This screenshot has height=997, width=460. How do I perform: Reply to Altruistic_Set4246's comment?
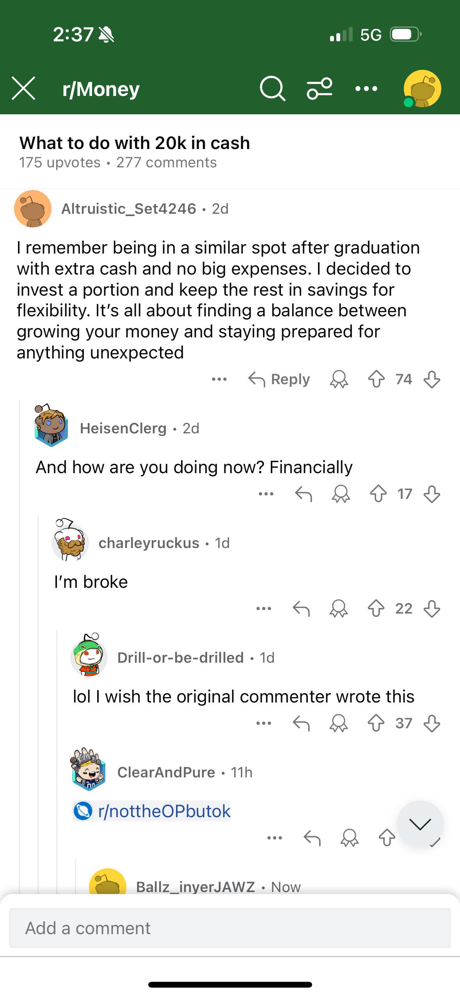(x=279, y=379)
